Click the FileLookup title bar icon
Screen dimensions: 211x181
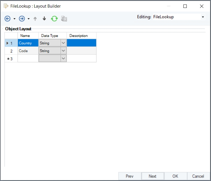pos(6,6)
